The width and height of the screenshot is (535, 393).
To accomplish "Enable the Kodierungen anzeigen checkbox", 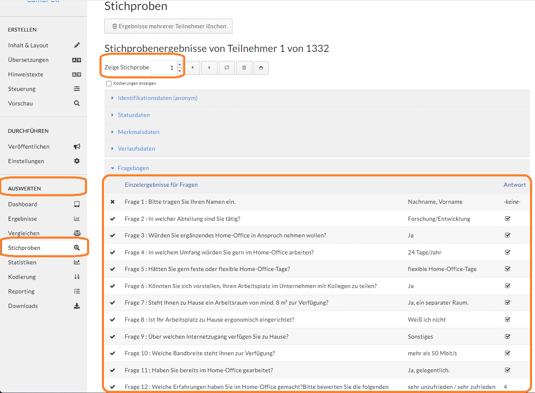I will (109, 83).
